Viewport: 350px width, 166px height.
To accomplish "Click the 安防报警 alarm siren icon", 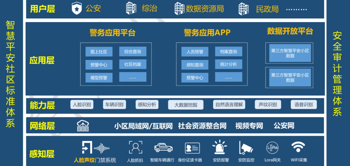I will point(219,147).
